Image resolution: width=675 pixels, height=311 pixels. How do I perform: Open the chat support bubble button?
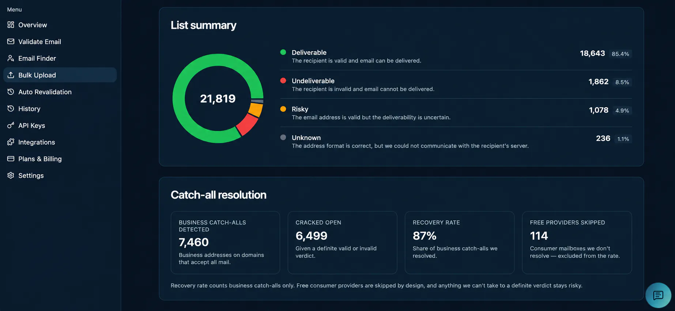tap(658, 295)
